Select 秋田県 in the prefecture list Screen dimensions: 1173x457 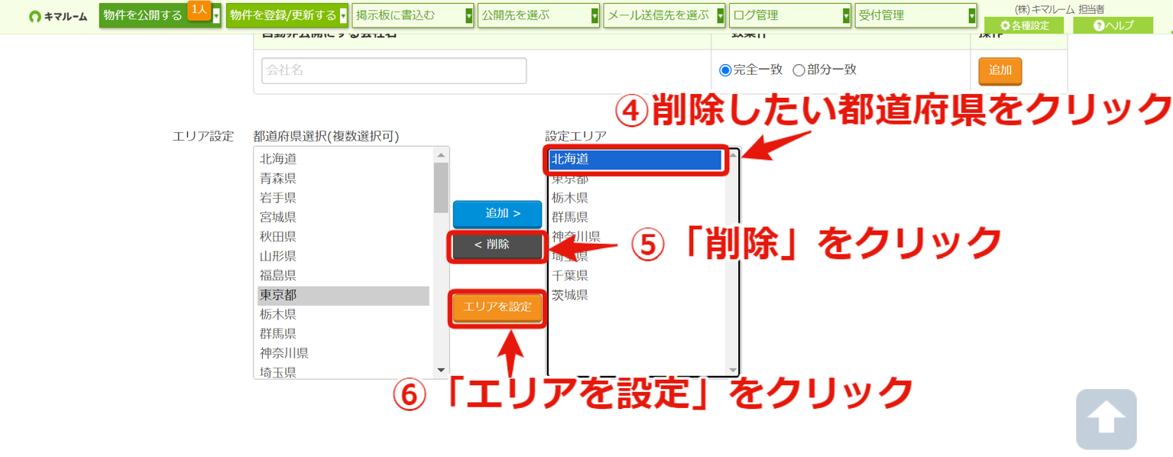(x=343, y=237)
